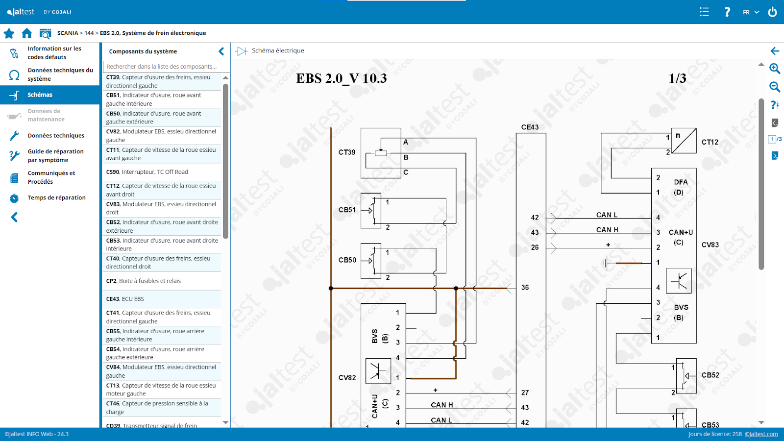The image size is (784, 441).
Task: Click the system data loop icon
Action: (x=14, y=74)
